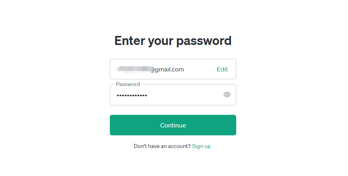The width and height of the screenshot is (348, 176).
Task: Click the Edit link beside the email
Action: 222,69
